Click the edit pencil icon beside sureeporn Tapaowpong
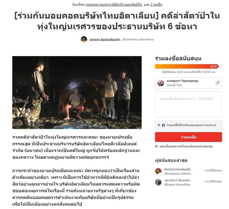The width and height of the screenshot is (229, 209). click(x=218, y=83)
